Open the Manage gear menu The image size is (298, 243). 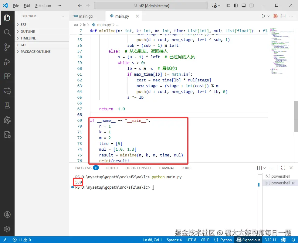click(x=7, y=229)
